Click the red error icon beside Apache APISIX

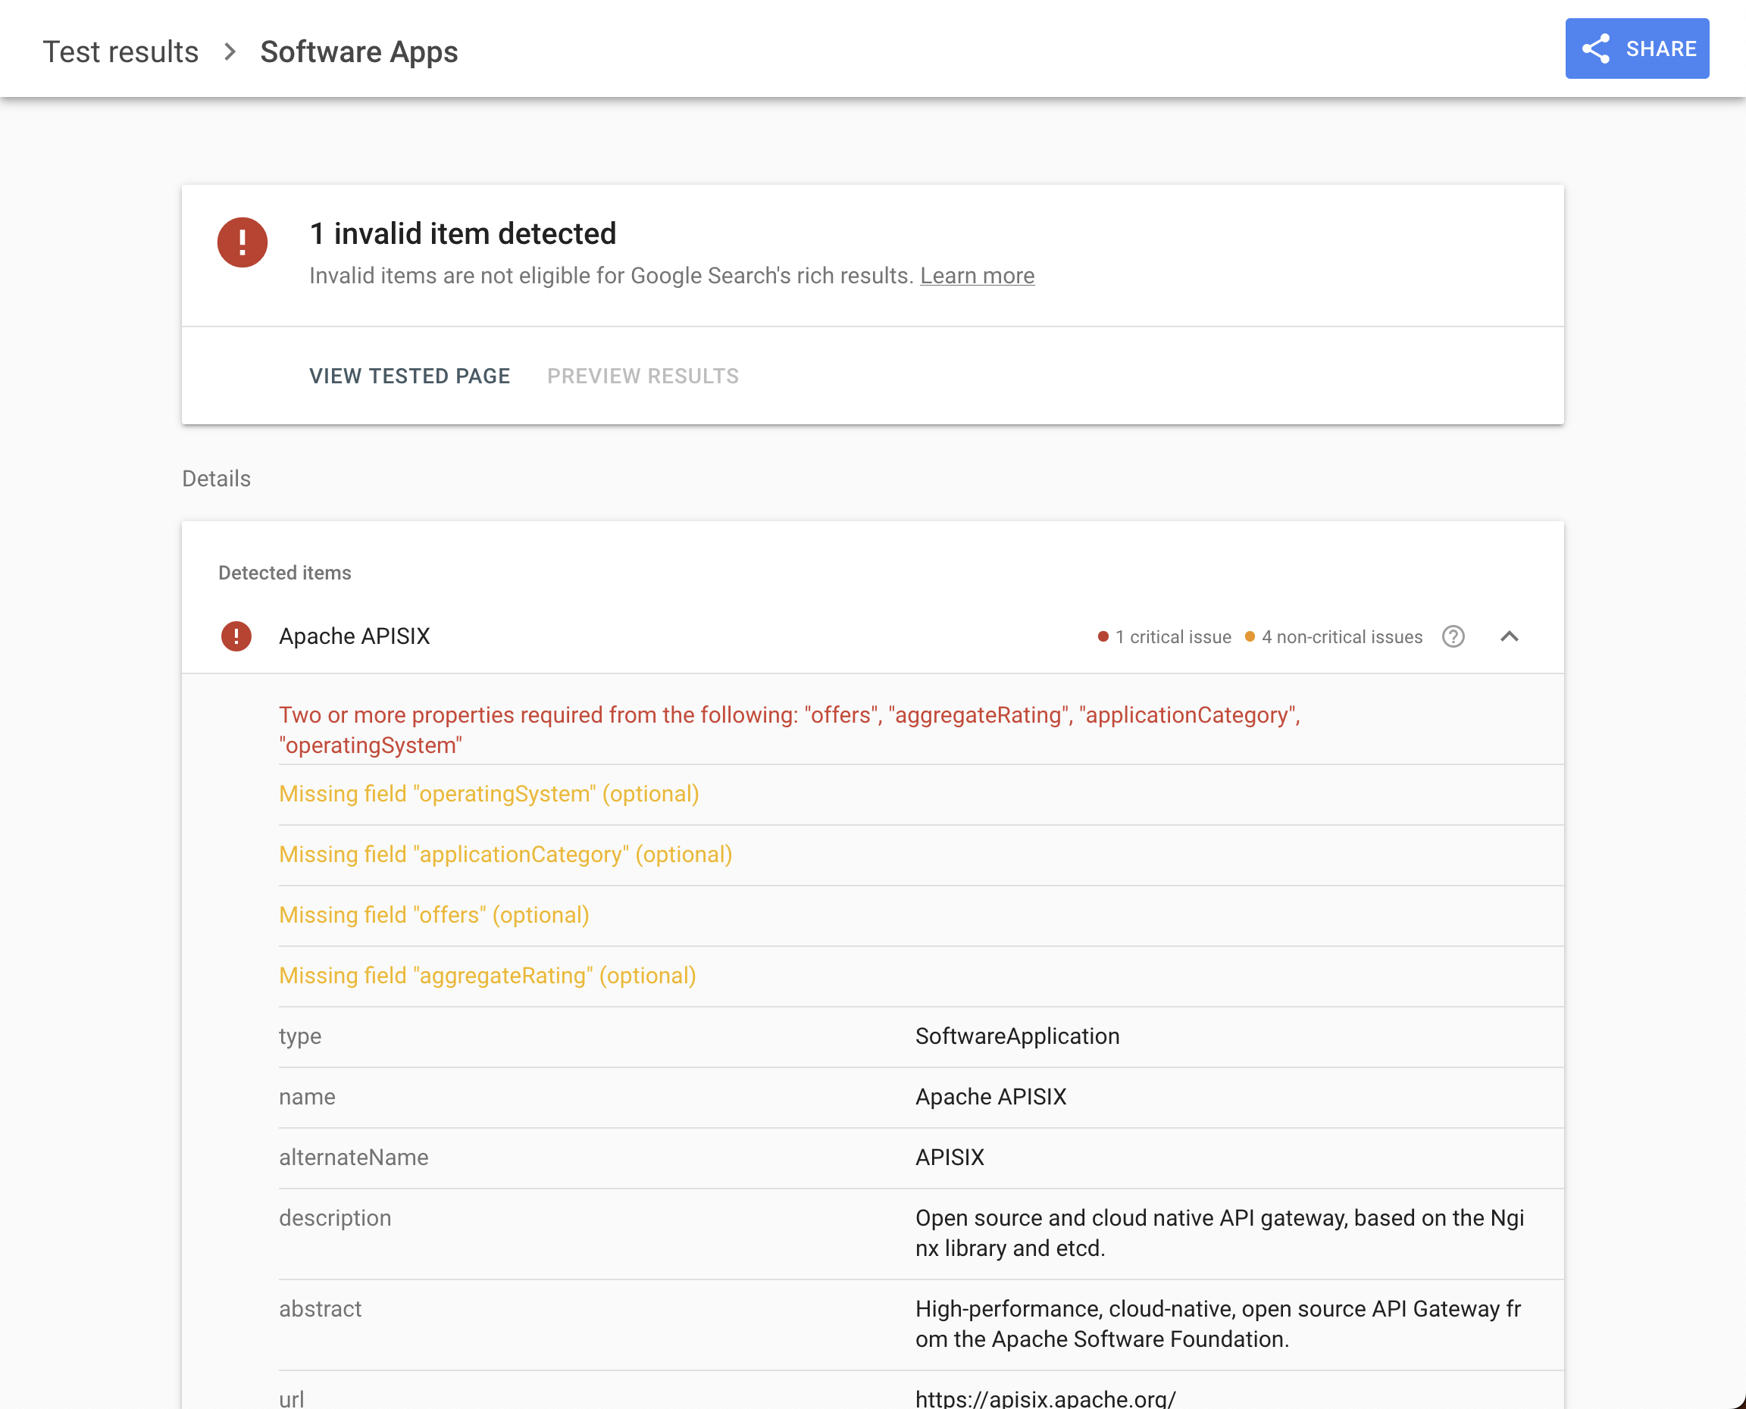pos(236,636)
